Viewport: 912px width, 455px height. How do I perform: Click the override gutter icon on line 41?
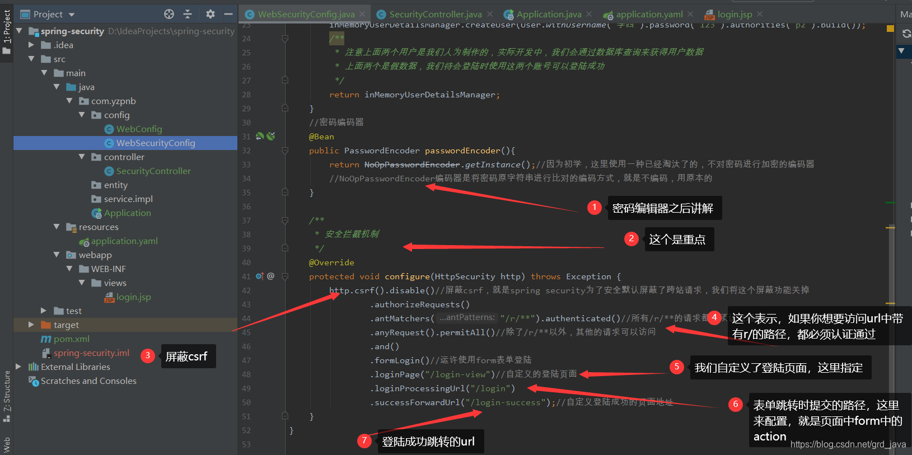click(259, 276)
